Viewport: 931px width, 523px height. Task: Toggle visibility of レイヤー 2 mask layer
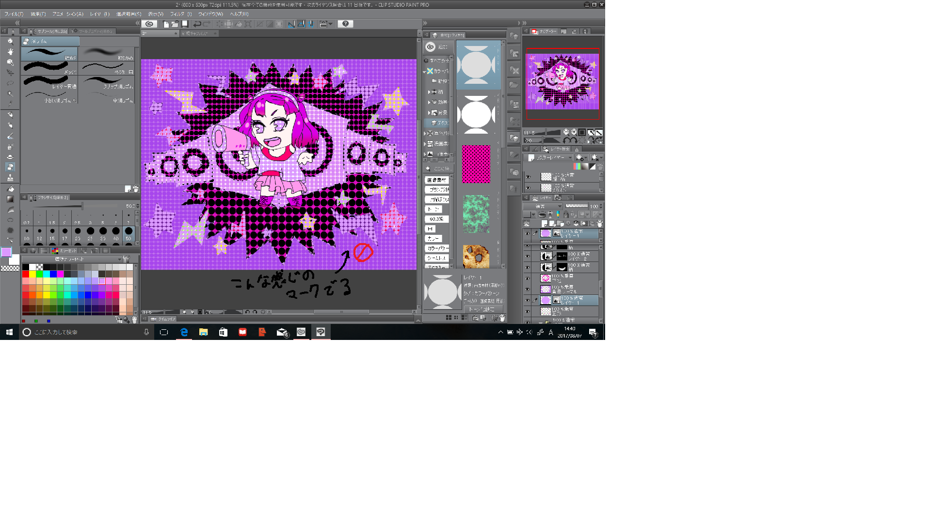click(527, 256)
